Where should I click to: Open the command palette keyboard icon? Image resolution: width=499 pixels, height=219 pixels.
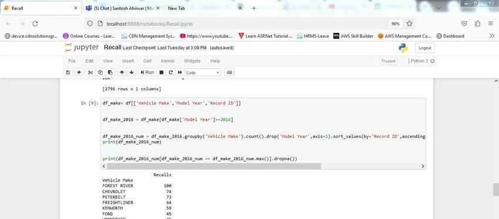point(229,73)
